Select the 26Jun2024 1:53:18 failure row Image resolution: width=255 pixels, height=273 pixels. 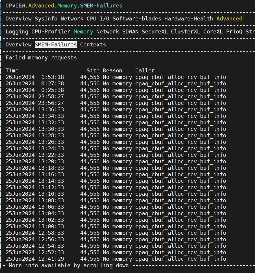tap(115, 77)
